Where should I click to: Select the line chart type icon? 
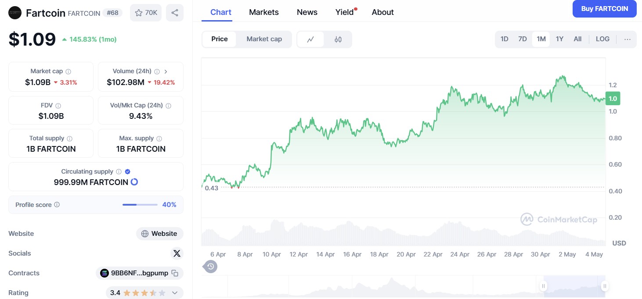pyautogui.click(x=310, y=39)
